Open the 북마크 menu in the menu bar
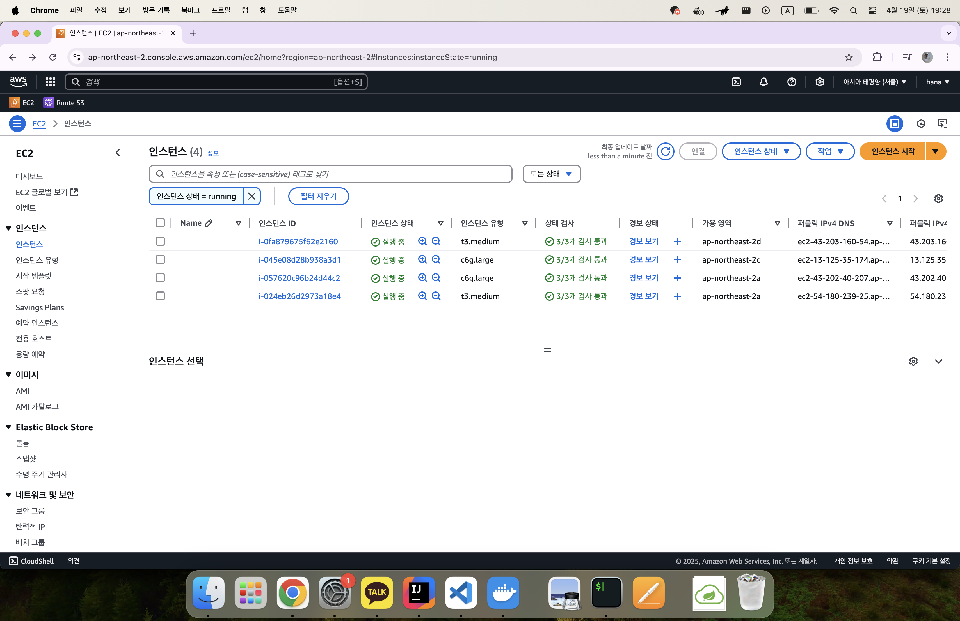The width and height of the screenshot is (960, 621). (190, 10)
